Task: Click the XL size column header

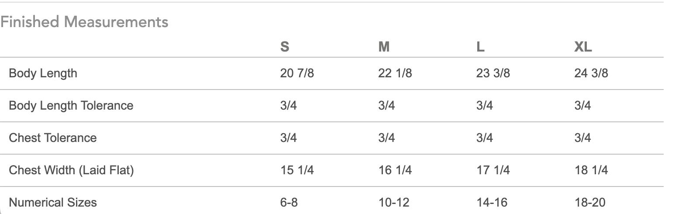Action: point(583,46)
